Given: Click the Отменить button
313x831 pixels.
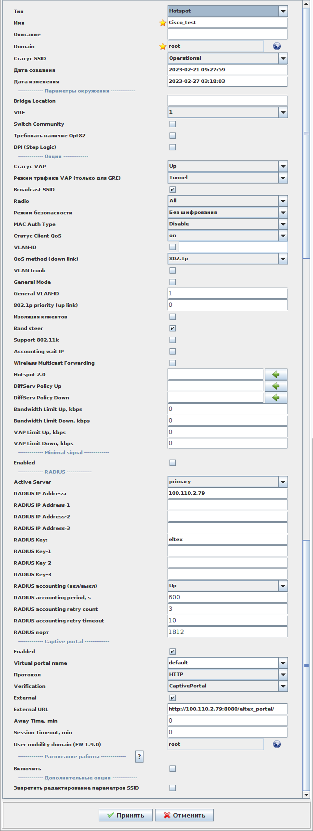Looking at the screenshot, I should [184, 815].
